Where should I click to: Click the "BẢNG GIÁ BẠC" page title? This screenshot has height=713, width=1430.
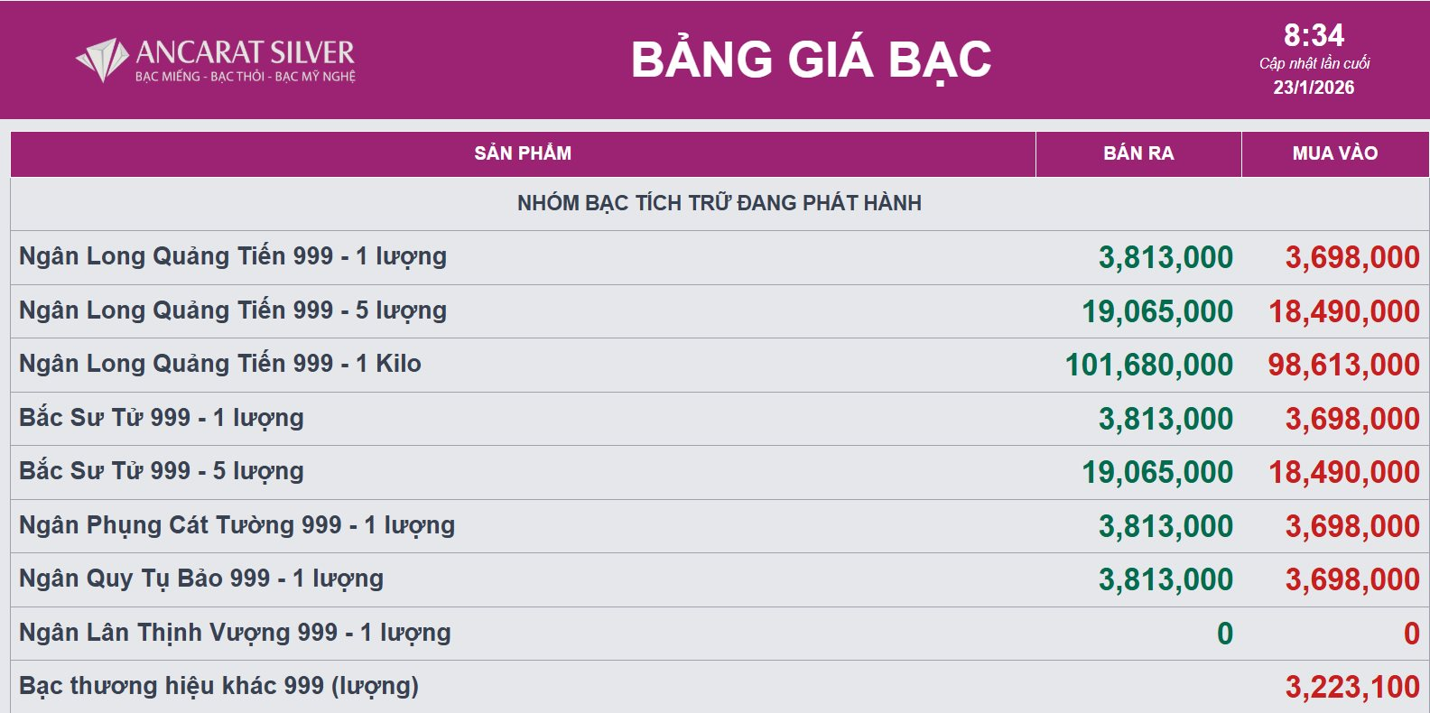811,60
